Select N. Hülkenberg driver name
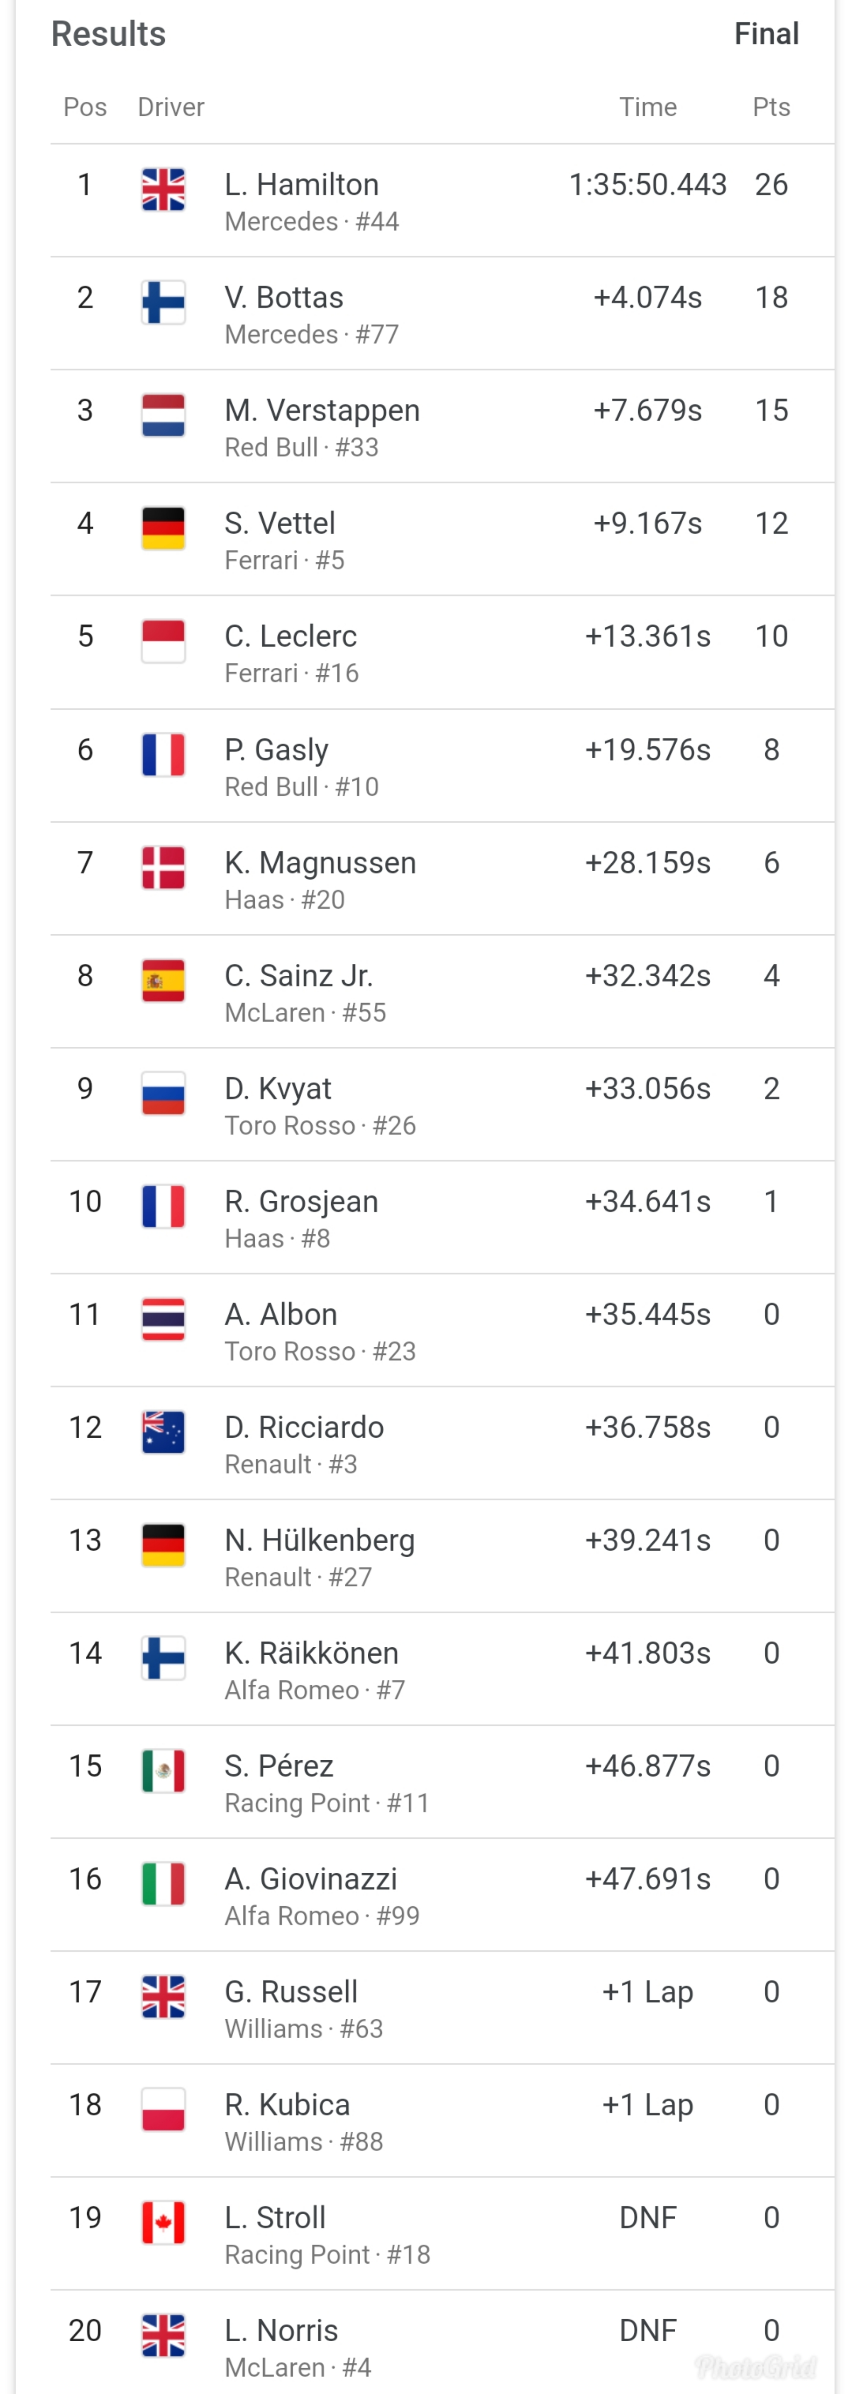The width and height of the screenshot is (850, 2394). (320, 1540)
